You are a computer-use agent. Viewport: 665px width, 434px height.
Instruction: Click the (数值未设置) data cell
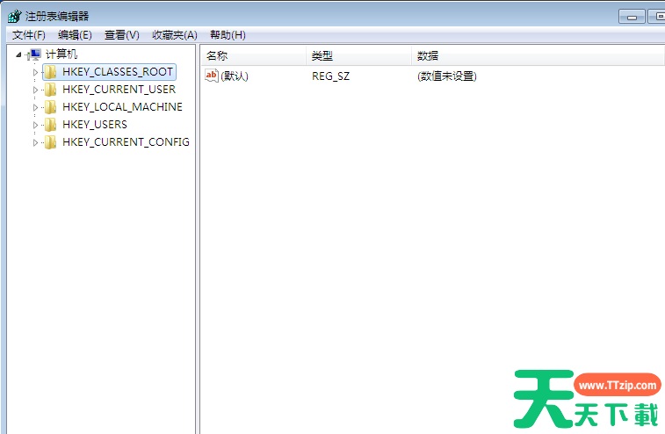447,76
